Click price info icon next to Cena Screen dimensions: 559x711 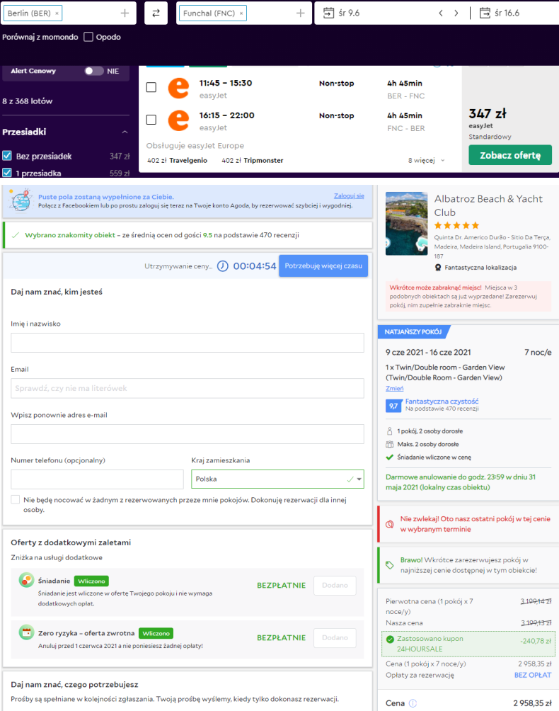tap(413, 703)
